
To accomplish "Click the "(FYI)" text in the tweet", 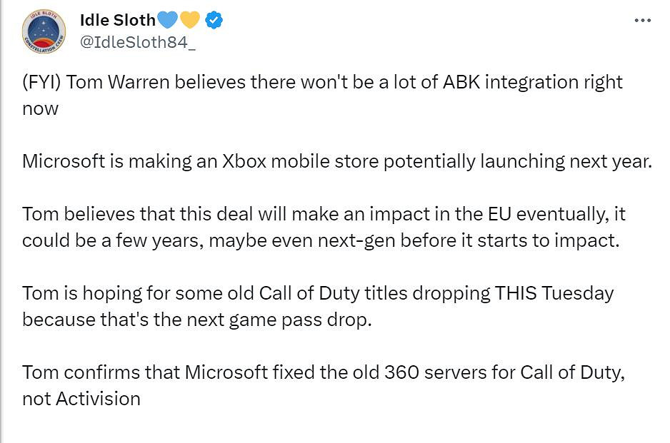I will tap(44, 82).
